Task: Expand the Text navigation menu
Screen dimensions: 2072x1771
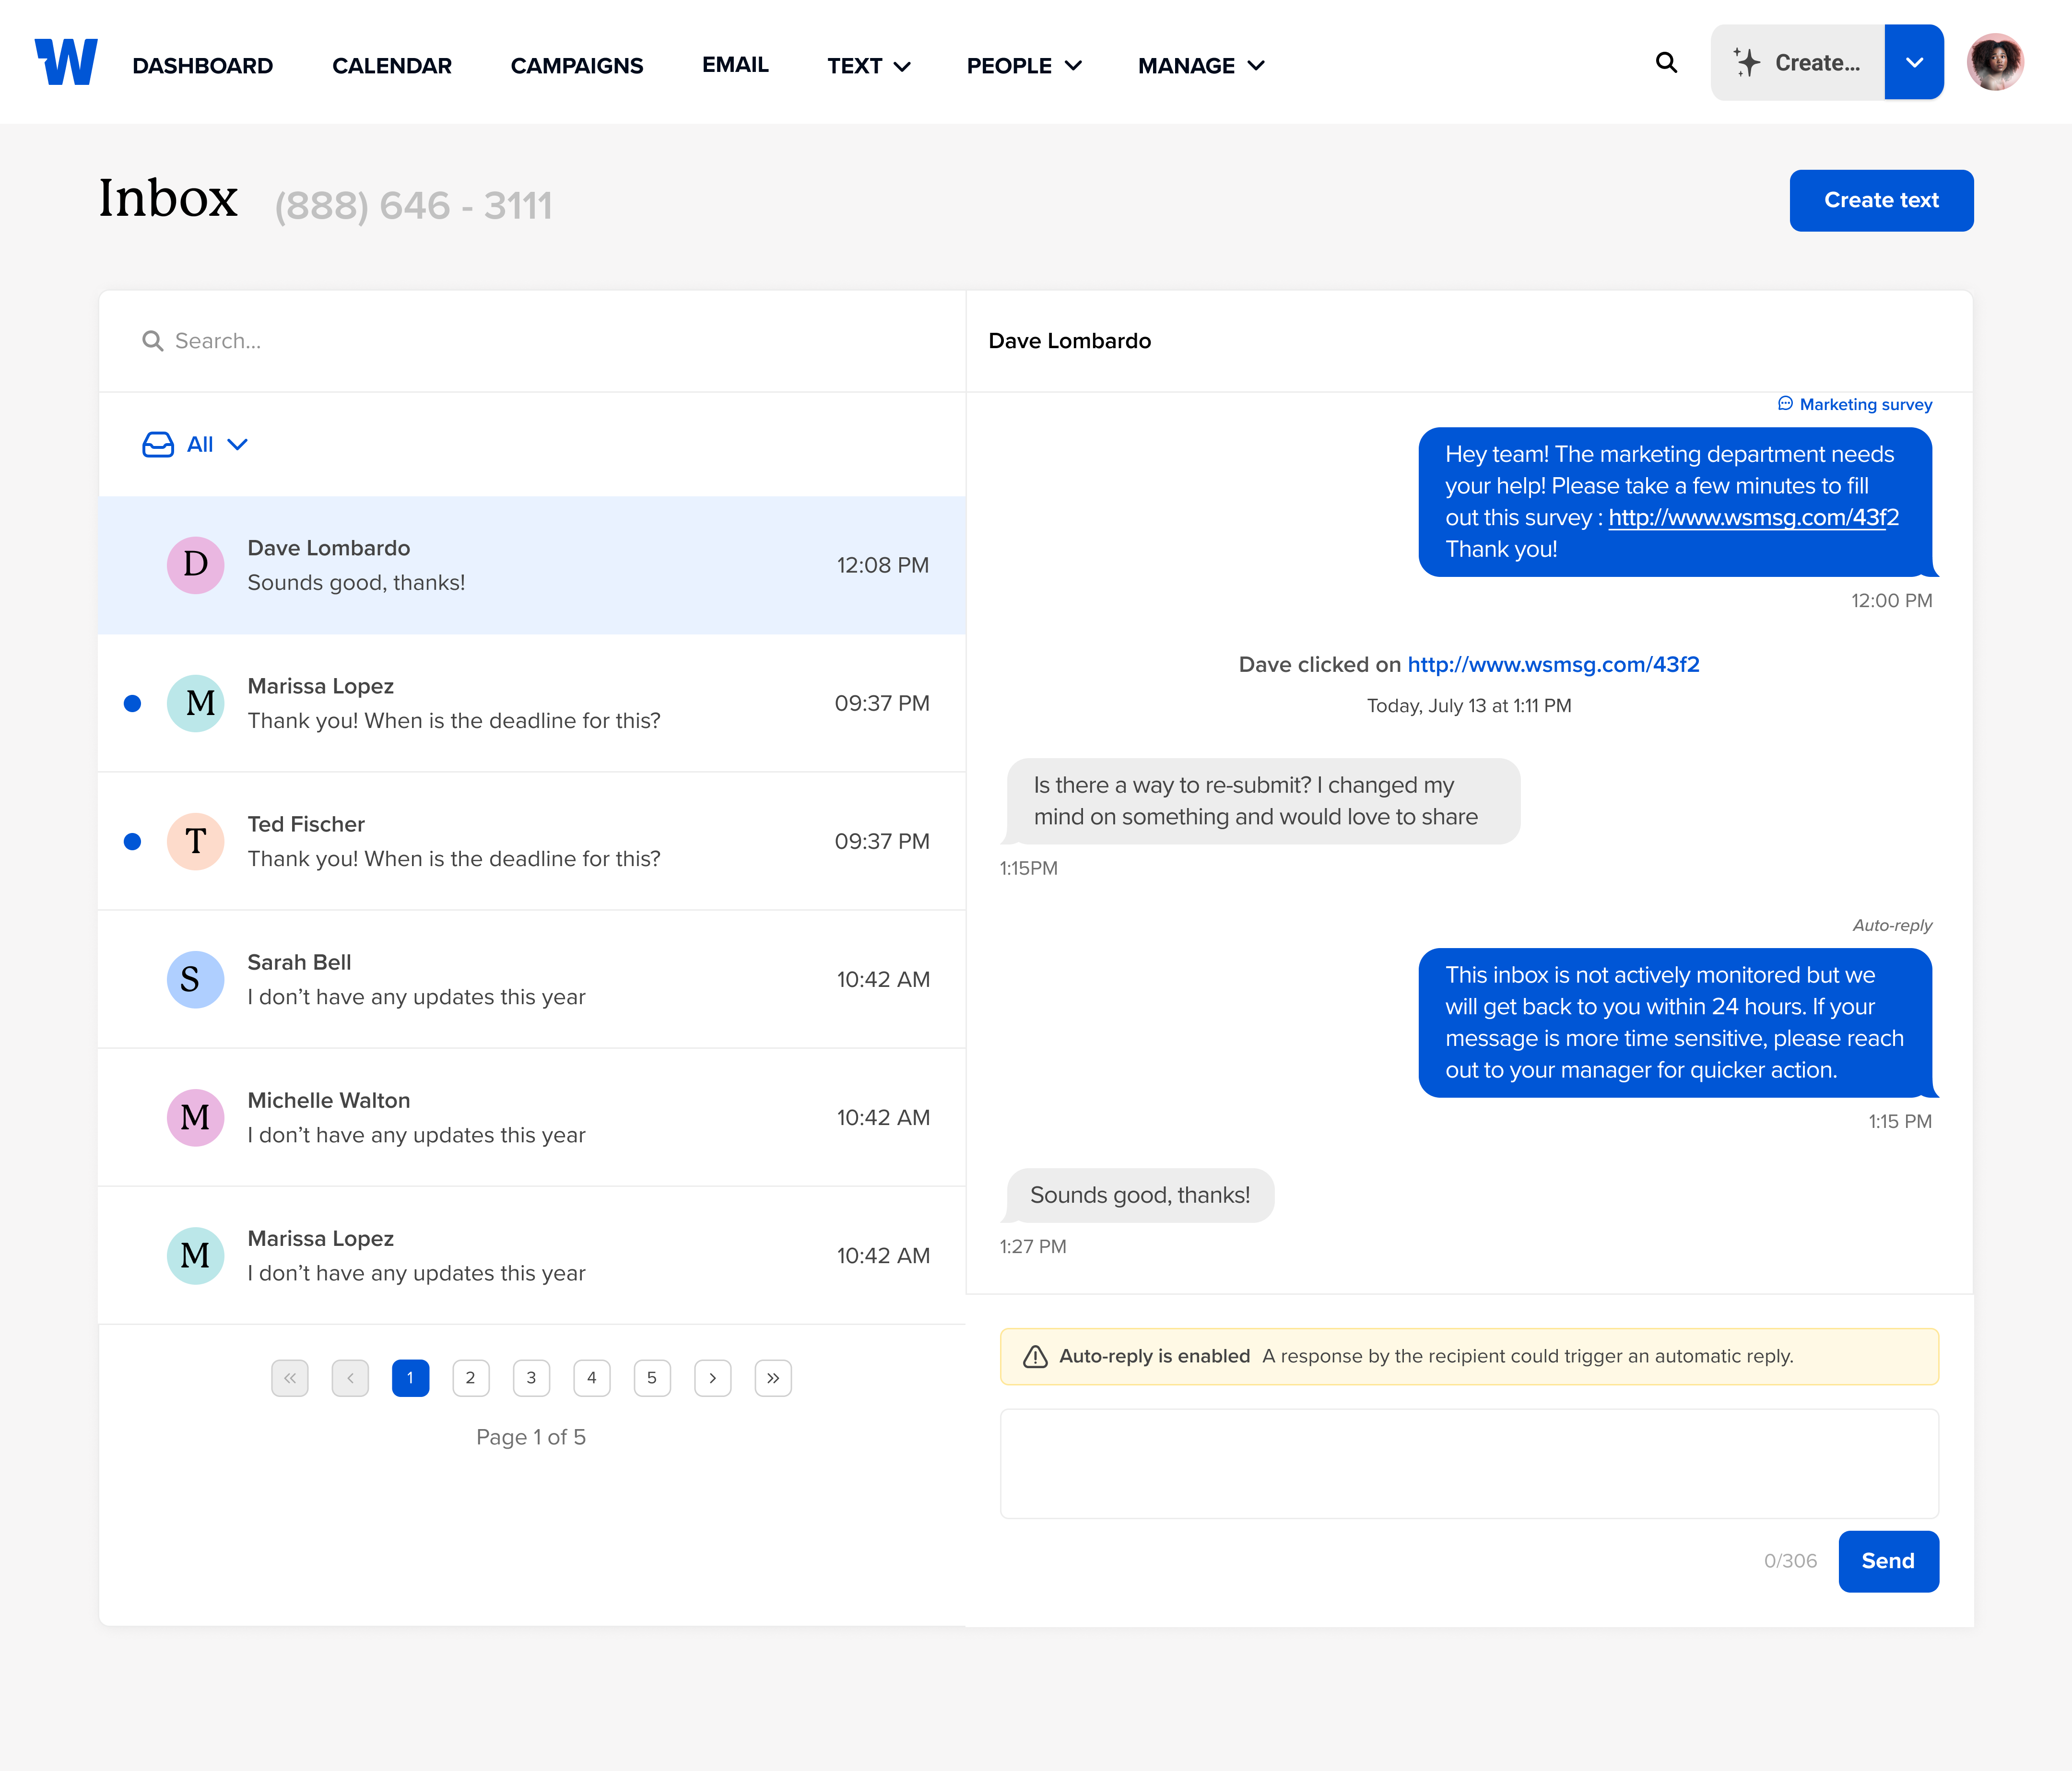Action: pyautogui.click(x=867, y=65)
